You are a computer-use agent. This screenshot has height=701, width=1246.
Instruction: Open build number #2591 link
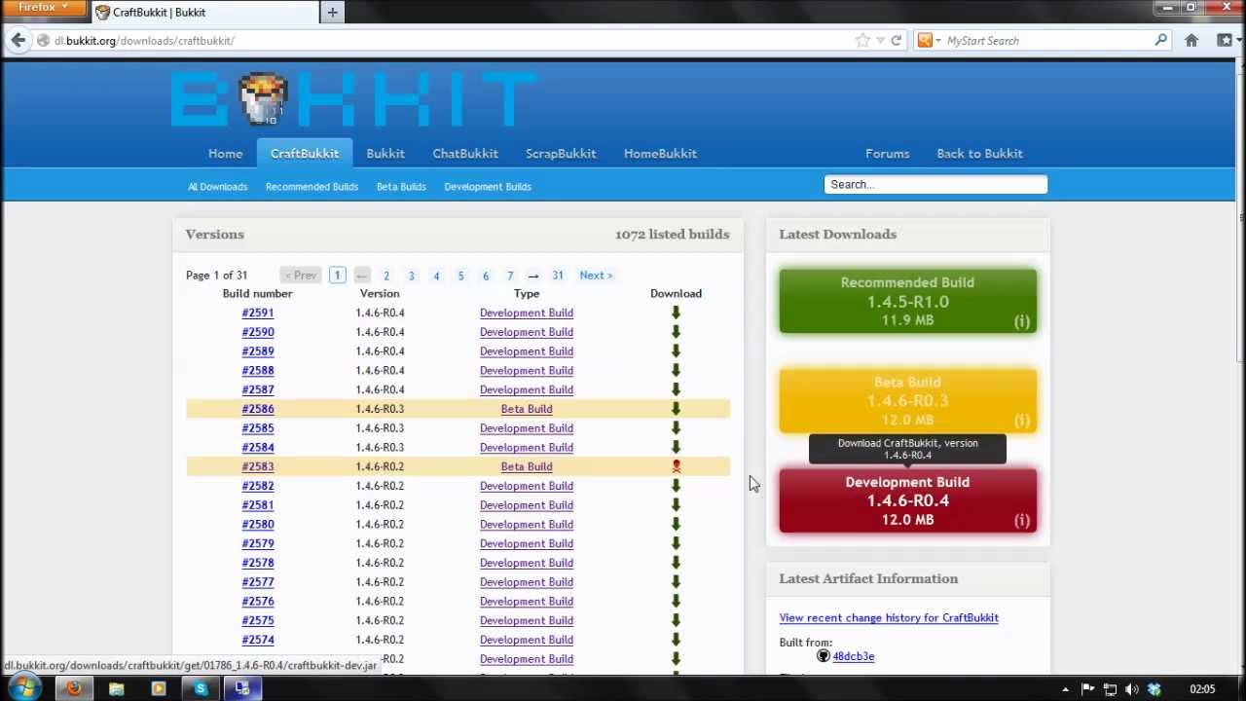tap(258, 313)
